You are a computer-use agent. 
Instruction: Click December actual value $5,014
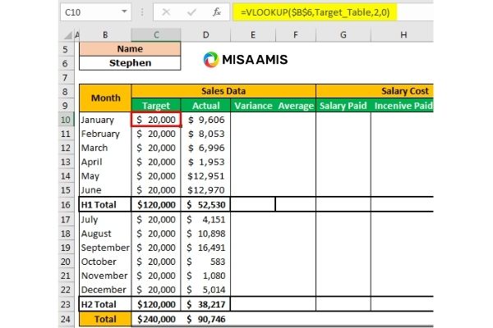[x=206, y=289]
